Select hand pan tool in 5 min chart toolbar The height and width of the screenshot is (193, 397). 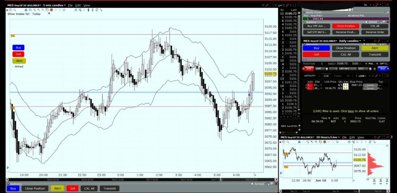(47, 10)
